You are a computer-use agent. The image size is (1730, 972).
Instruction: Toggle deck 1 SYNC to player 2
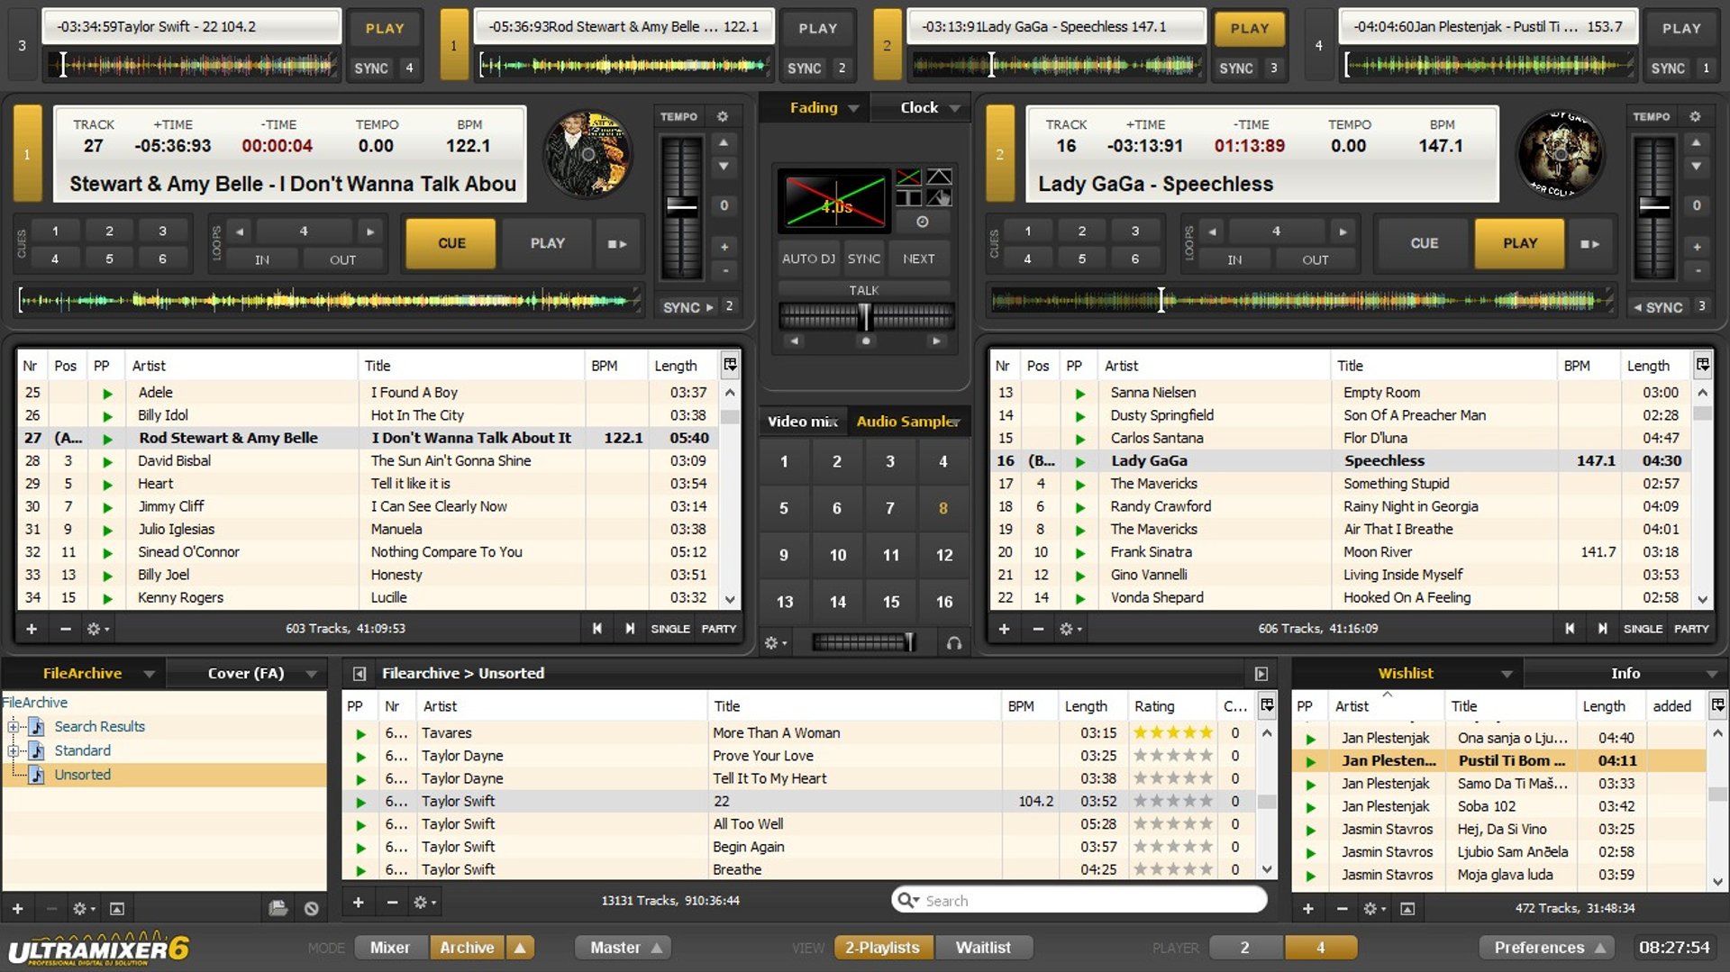tap(689, 307)
